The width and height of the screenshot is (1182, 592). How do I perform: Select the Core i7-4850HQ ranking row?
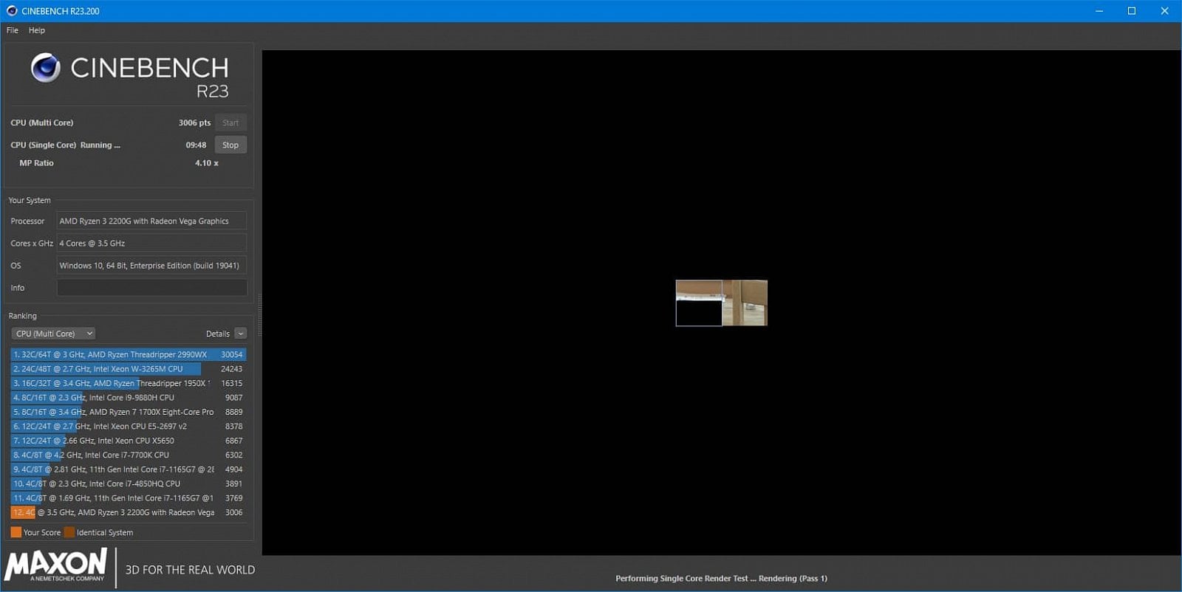coord(128,483)
